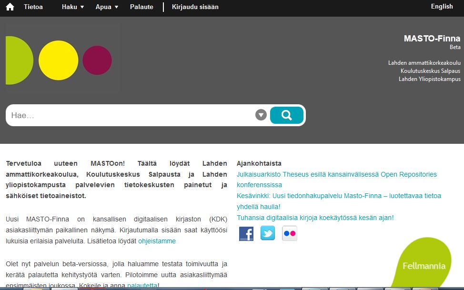Click Kirjaudu sisään to log in
Screen dimensions: 464x290
pos(195,7)
